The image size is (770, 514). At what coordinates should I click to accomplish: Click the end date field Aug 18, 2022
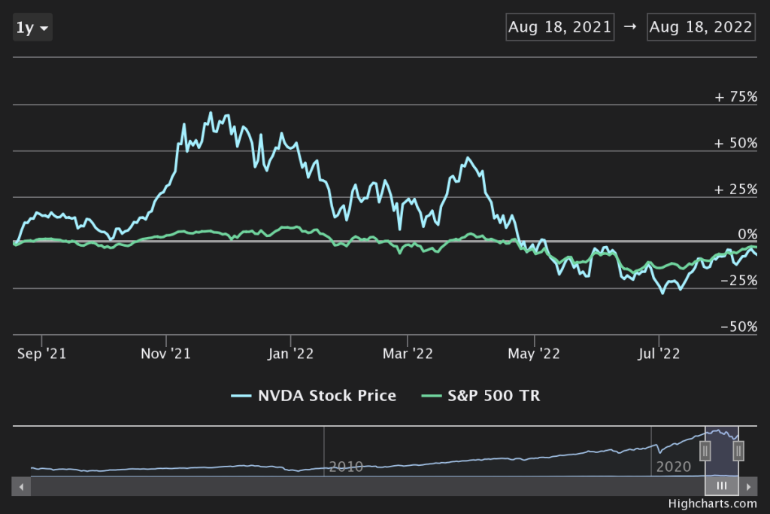tap(700, 27)
